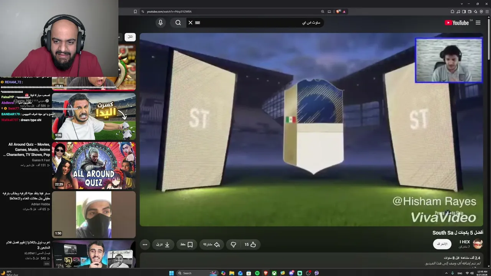Open the 9:06 soccer video thumbnail
Screen dimensions: 491x276
[x=94, y=116]
